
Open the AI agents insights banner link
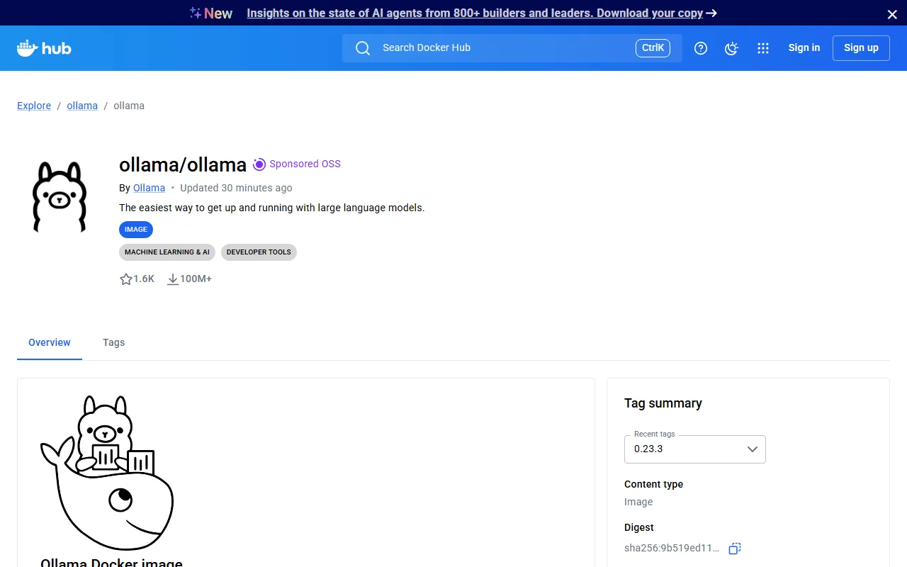pyautogui.click(x=475, y=13)
